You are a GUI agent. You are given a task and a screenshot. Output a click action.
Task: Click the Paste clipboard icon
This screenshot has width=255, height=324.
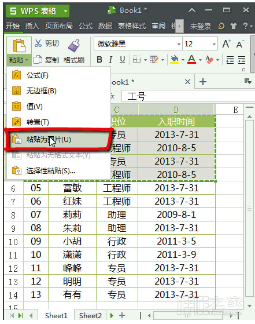[x=19, y=45]
